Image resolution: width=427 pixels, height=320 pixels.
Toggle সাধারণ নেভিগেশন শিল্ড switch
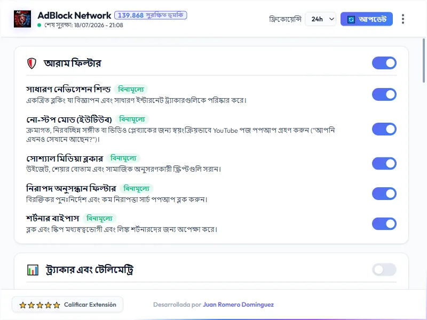tap(384, 94)
